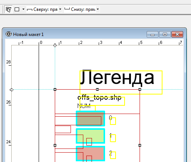Select the element selection pointer tool
The height and width of the screenshot is (162, 191).
(x=8, y=9)
